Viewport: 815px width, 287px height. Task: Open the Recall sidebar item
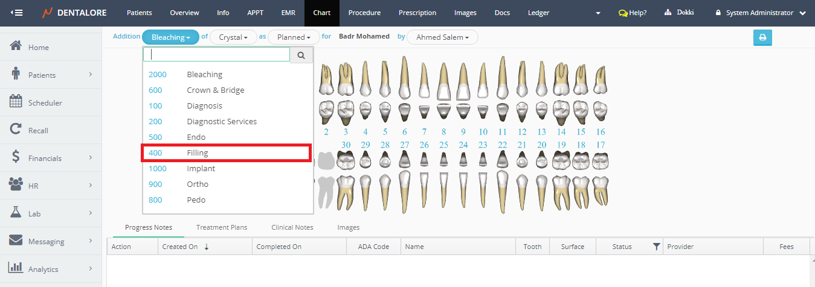pos(38,131)
